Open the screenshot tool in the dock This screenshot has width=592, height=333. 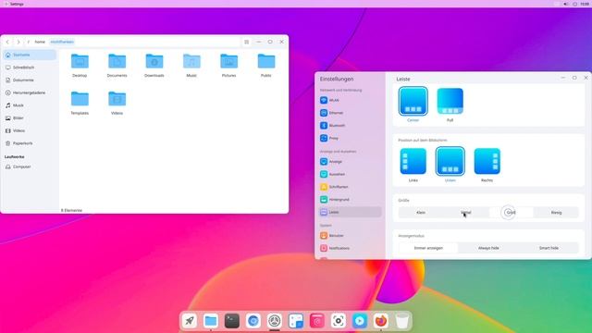click(339, 321)
